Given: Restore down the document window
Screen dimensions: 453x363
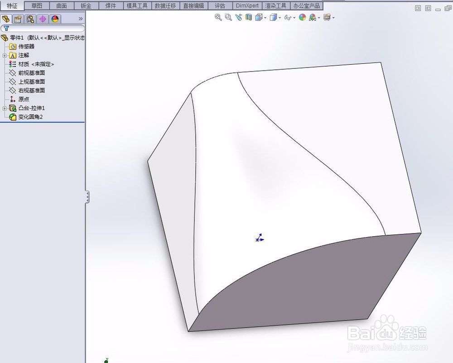Looking at the screenshot, I should [x=448, y=8].
